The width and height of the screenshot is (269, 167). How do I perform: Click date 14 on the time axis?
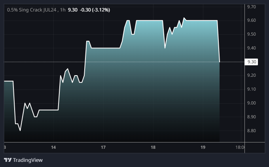coord(53,148)
